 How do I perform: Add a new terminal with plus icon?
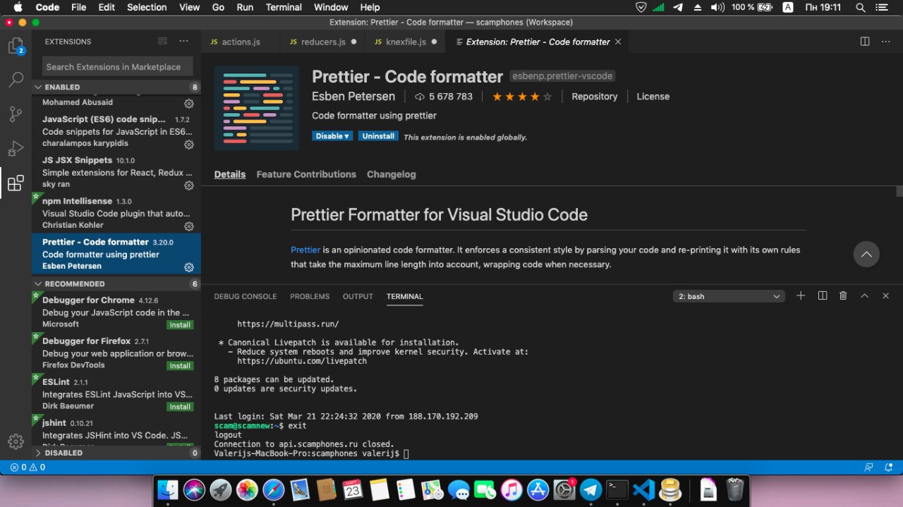click(801, 296)
